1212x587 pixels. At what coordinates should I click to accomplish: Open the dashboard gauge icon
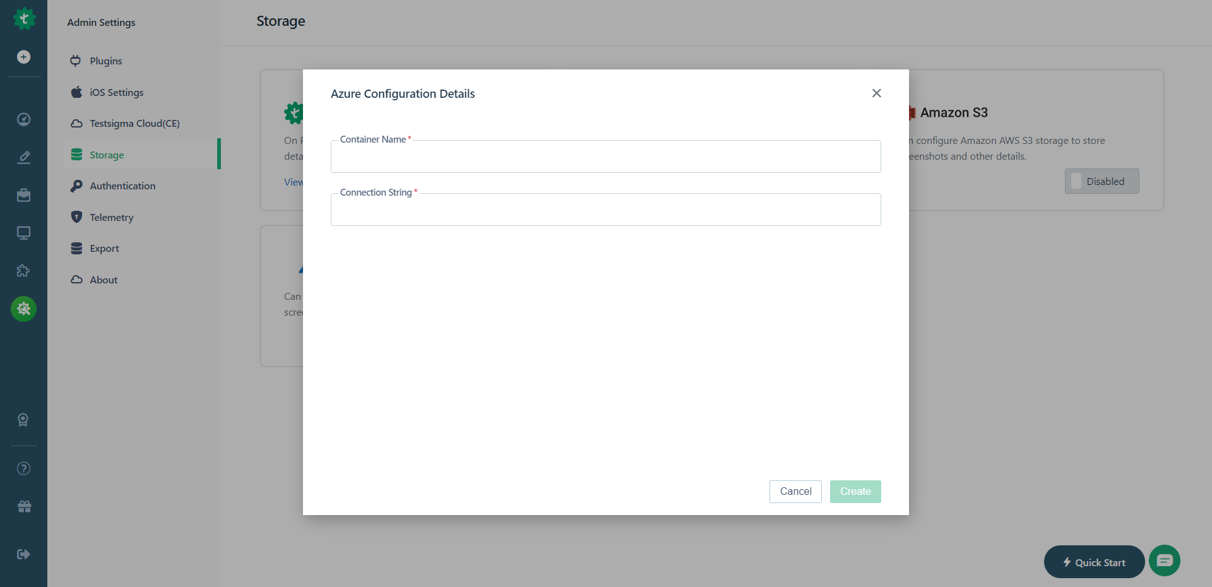[x=23, y=119]
